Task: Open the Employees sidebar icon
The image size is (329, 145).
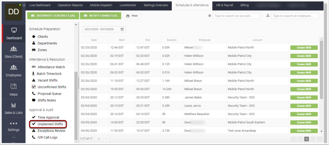Action: pos(13,68)
